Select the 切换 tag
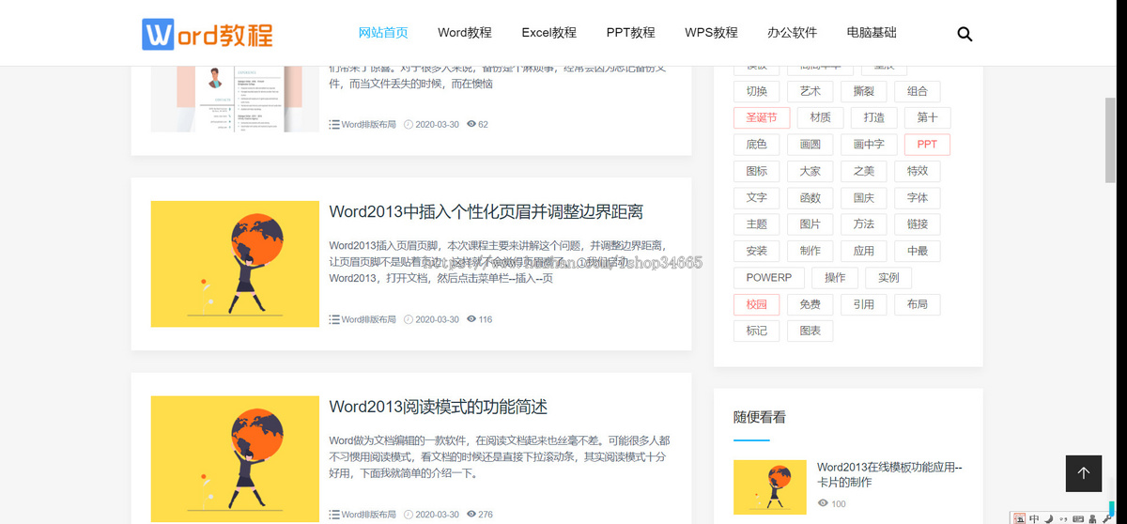 (757, 91)
